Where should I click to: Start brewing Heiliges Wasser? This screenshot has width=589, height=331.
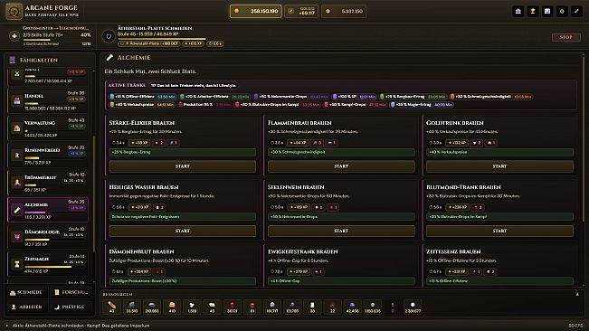(183, 231)
